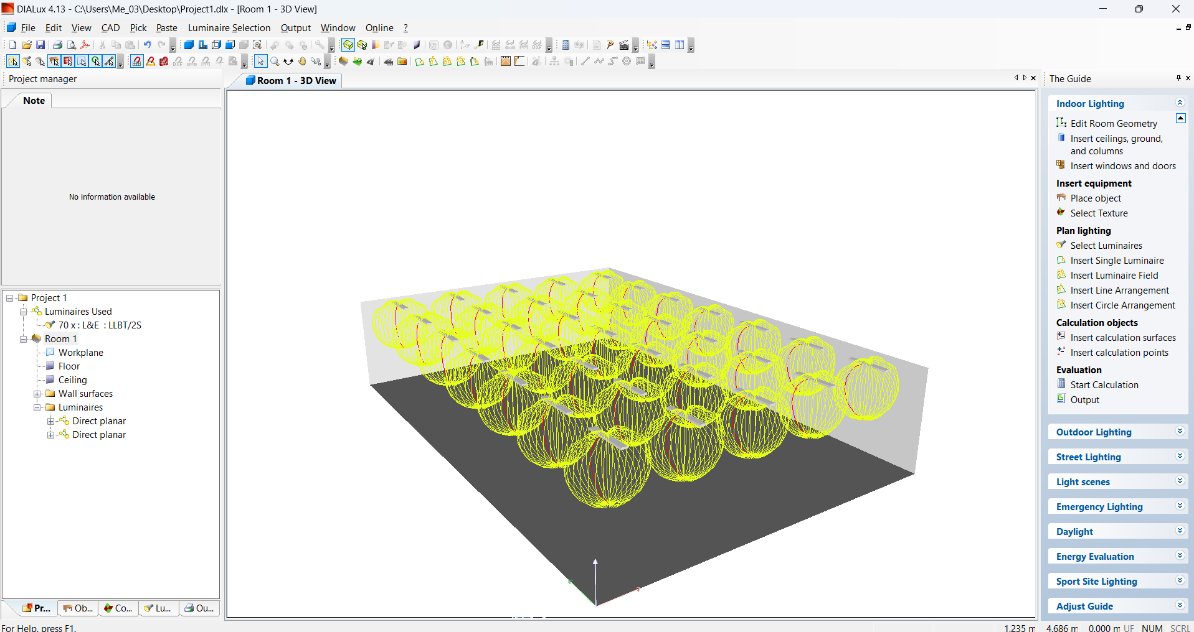Screen dimensions: 1194x632
Task: Switch to the Room 1 - 3D View tab
Action: coord(291,80)
